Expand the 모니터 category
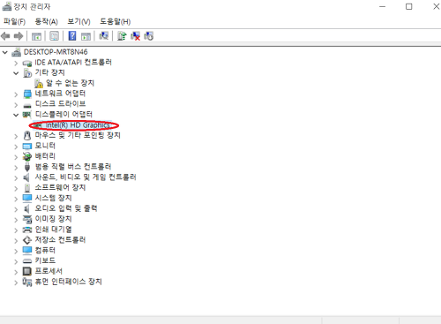Image resolution: width=441 pixels, height=324 pixels. pyautogui.click(x=16, y=147)
